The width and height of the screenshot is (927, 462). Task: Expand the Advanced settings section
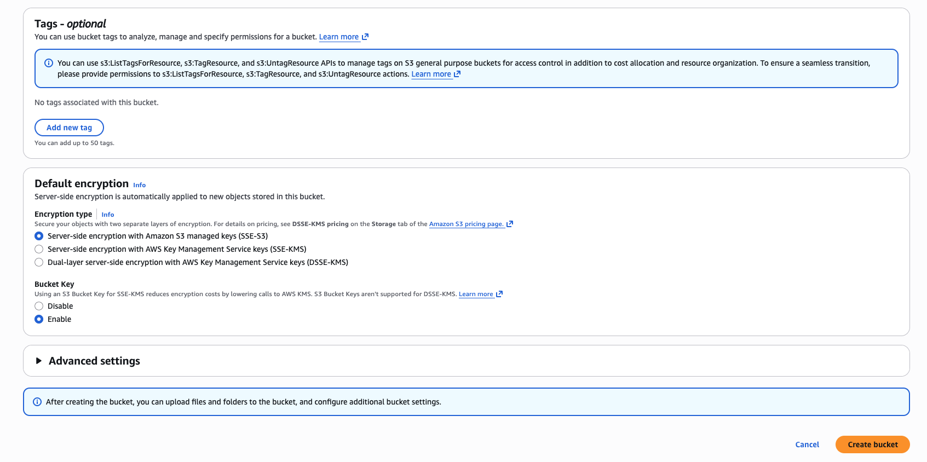coord(39,361)
